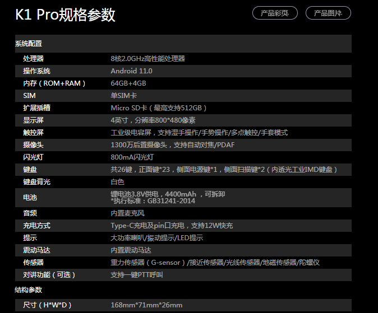Viewport: 378px width, 313px height.
Task: Select the GB31241-2014 standard line
Action: click(153, 201)
